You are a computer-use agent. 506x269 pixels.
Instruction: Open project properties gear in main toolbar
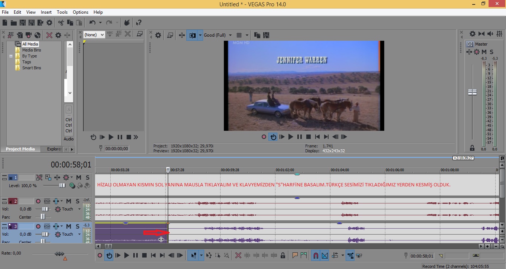pyautogui.click(x=49, y=23)
